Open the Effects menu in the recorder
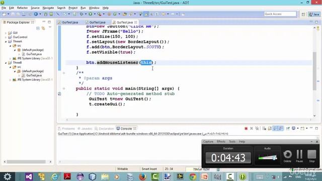Viewport: 322px width, 181px height. point(221,142)
